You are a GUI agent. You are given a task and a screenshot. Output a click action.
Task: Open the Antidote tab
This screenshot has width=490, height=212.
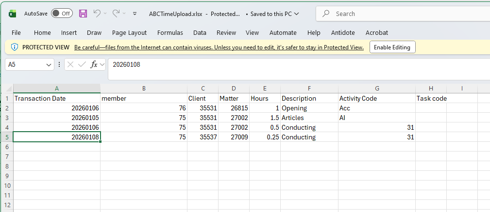tap(343, 33)
